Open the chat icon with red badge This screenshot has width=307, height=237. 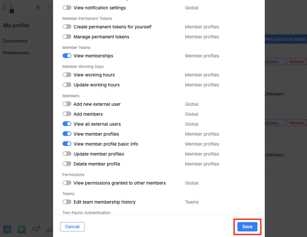(x=35, y=229)
